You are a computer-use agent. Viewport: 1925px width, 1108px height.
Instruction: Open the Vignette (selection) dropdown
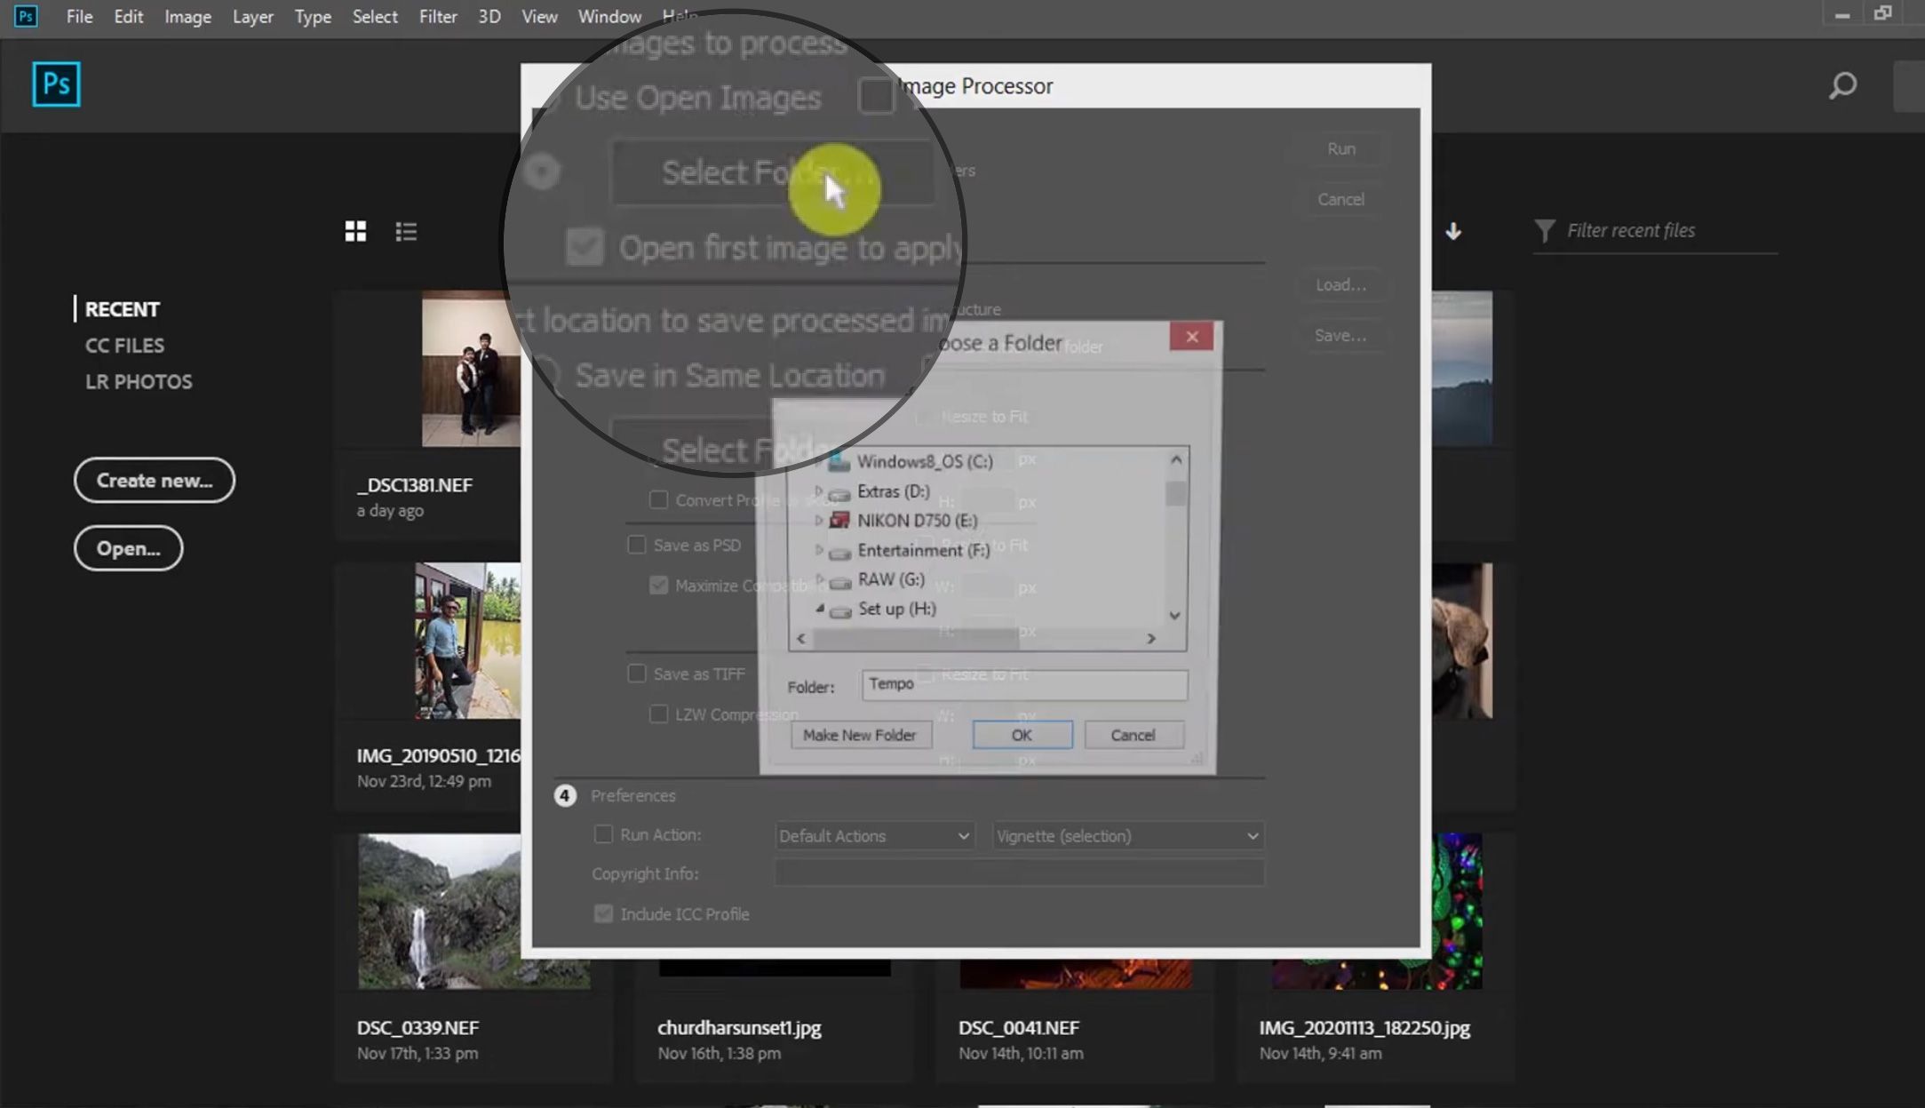click(x=1127, y=836)
